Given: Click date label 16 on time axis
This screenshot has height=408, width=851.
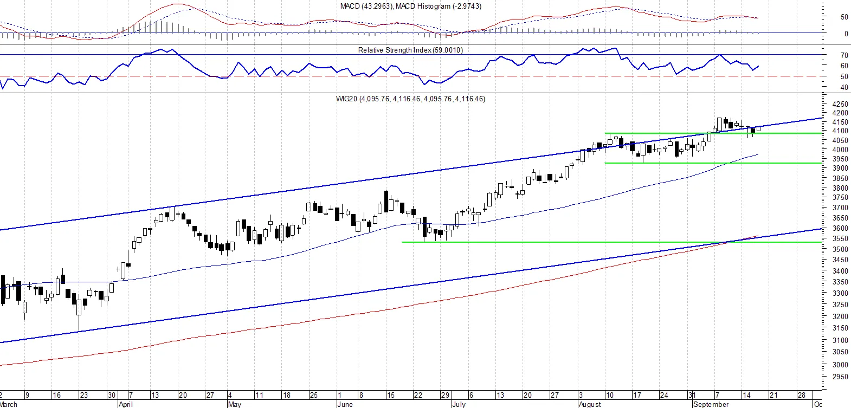Looking at the screenshot, I should coord(56,395).
